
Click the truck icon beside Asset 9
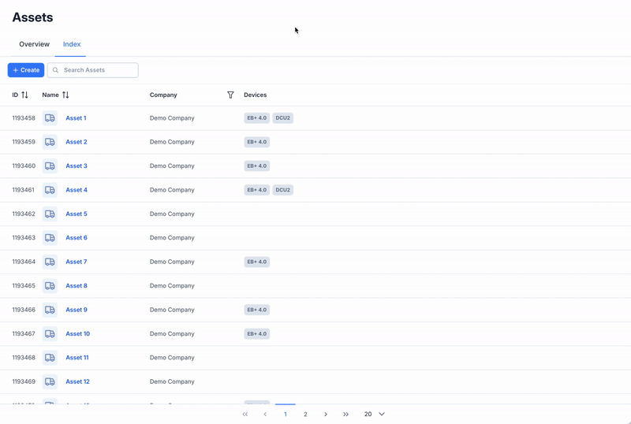[50, 310]
